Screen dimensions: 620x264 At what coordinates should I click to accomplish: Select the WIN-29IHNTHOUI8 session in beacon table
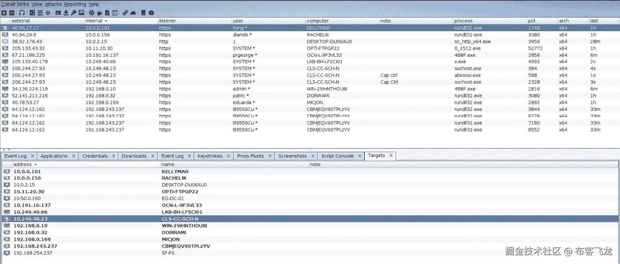[310, 89]
